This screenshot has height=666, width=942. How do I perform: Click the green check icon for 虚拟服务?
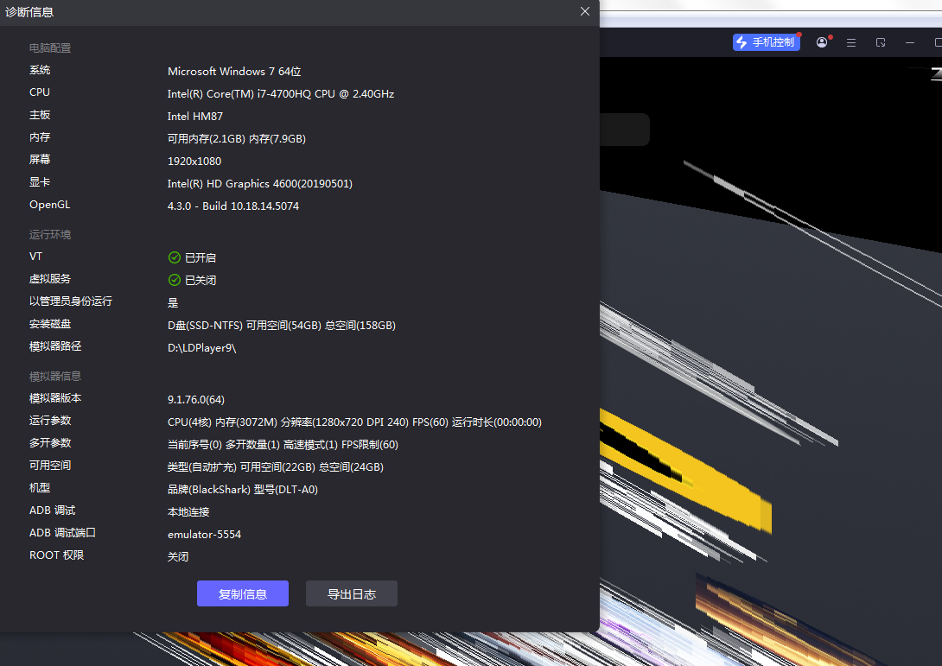175,280
